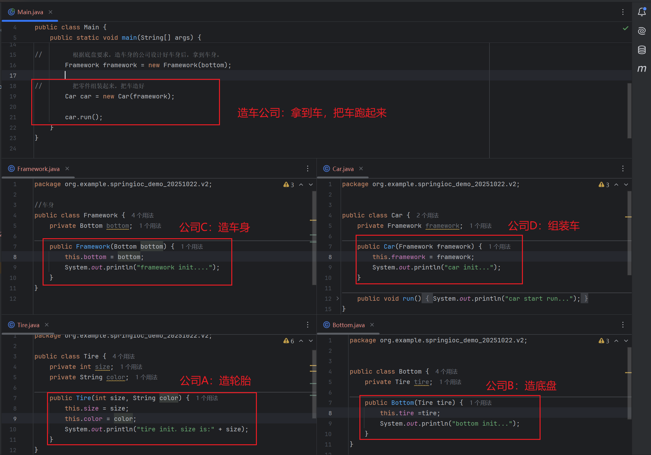Open Main.java tab options menu

[x=623, y=12]
